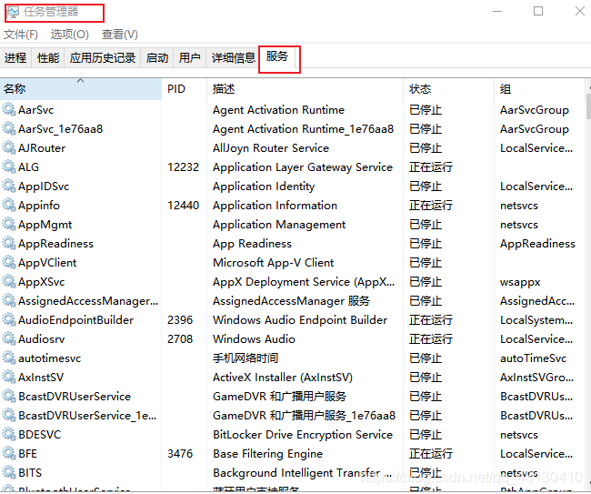Viewport: 591px width, 494px height.
Task: Click gear icon beside AarSvc_1e76aa8
Action: click(x=9, y=128)
